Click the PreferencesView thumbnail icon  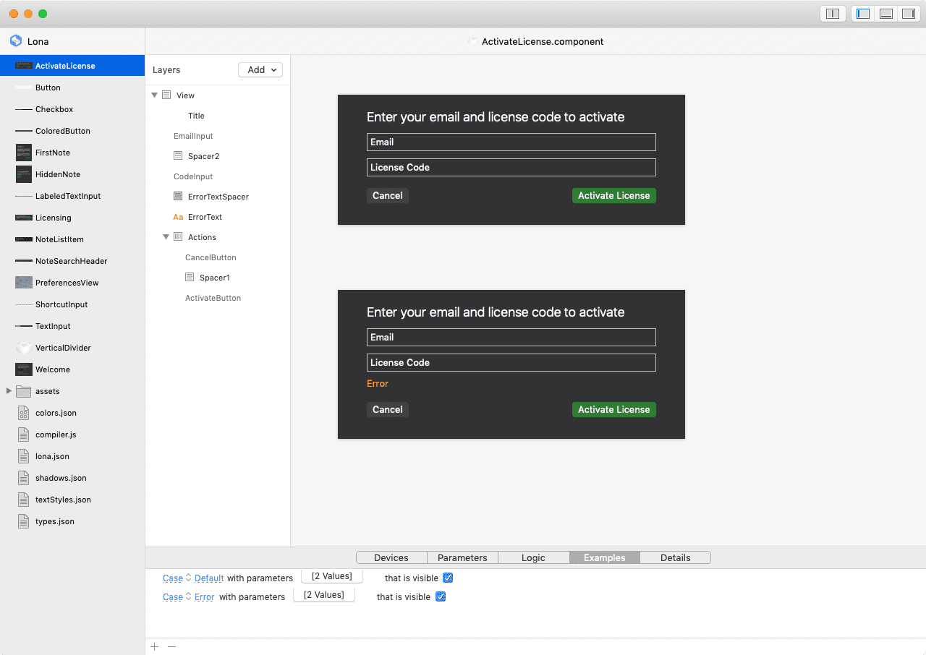pos(24,283)
